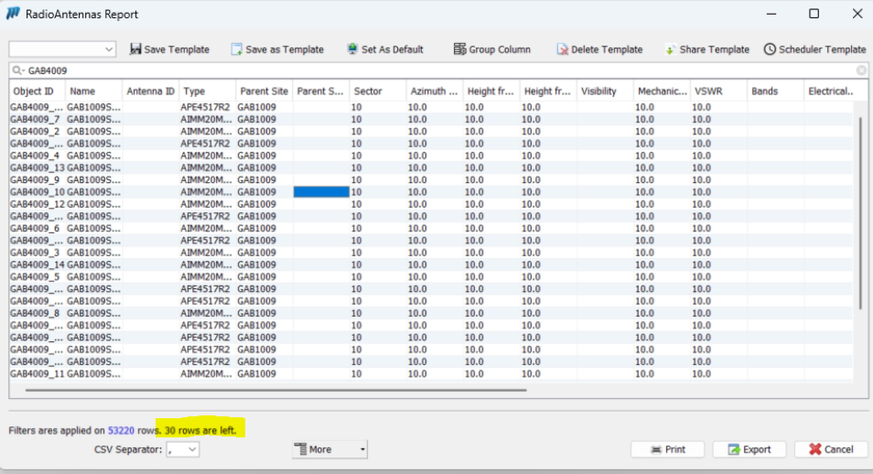Viewport: 873px width, 474px height.
Task: Sort by Object ID column header
Action: (33, 92)
